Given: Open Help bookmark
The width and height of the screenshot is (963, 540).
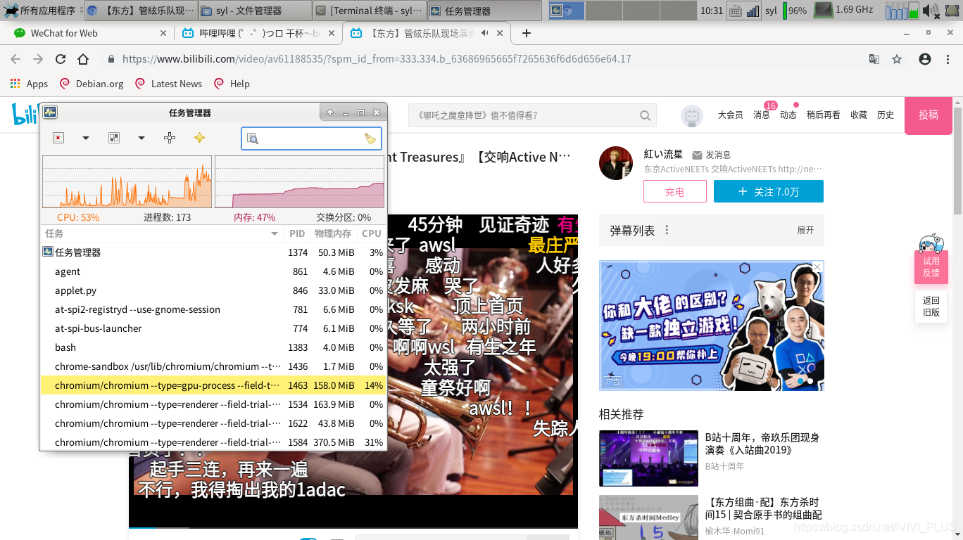Looking at the screenshot, I should coord(232,84).
